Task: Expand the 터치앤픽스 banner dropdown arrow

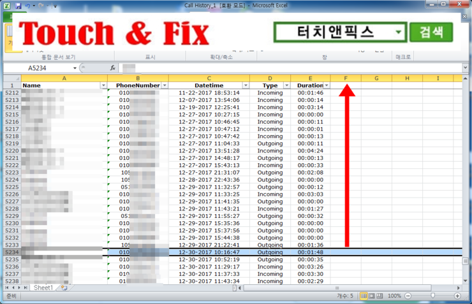Action: tap(398, 32)
